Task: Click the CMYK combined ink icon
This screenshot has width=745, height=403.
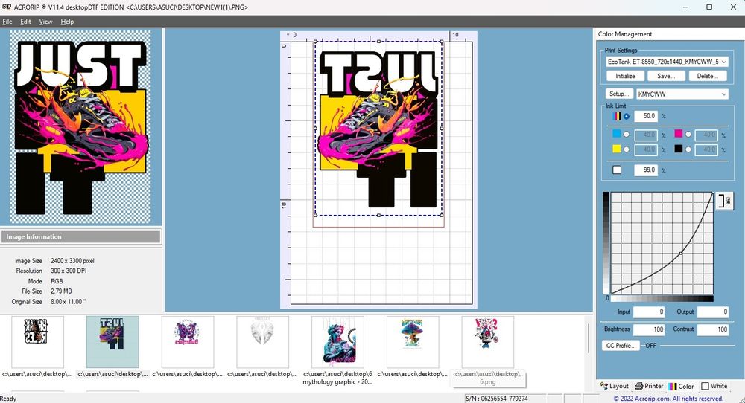Action: click(x=617, y=116)
